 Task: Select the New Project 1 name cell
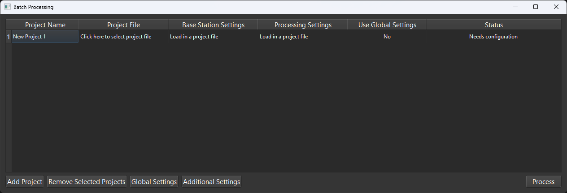coord(45,37)
